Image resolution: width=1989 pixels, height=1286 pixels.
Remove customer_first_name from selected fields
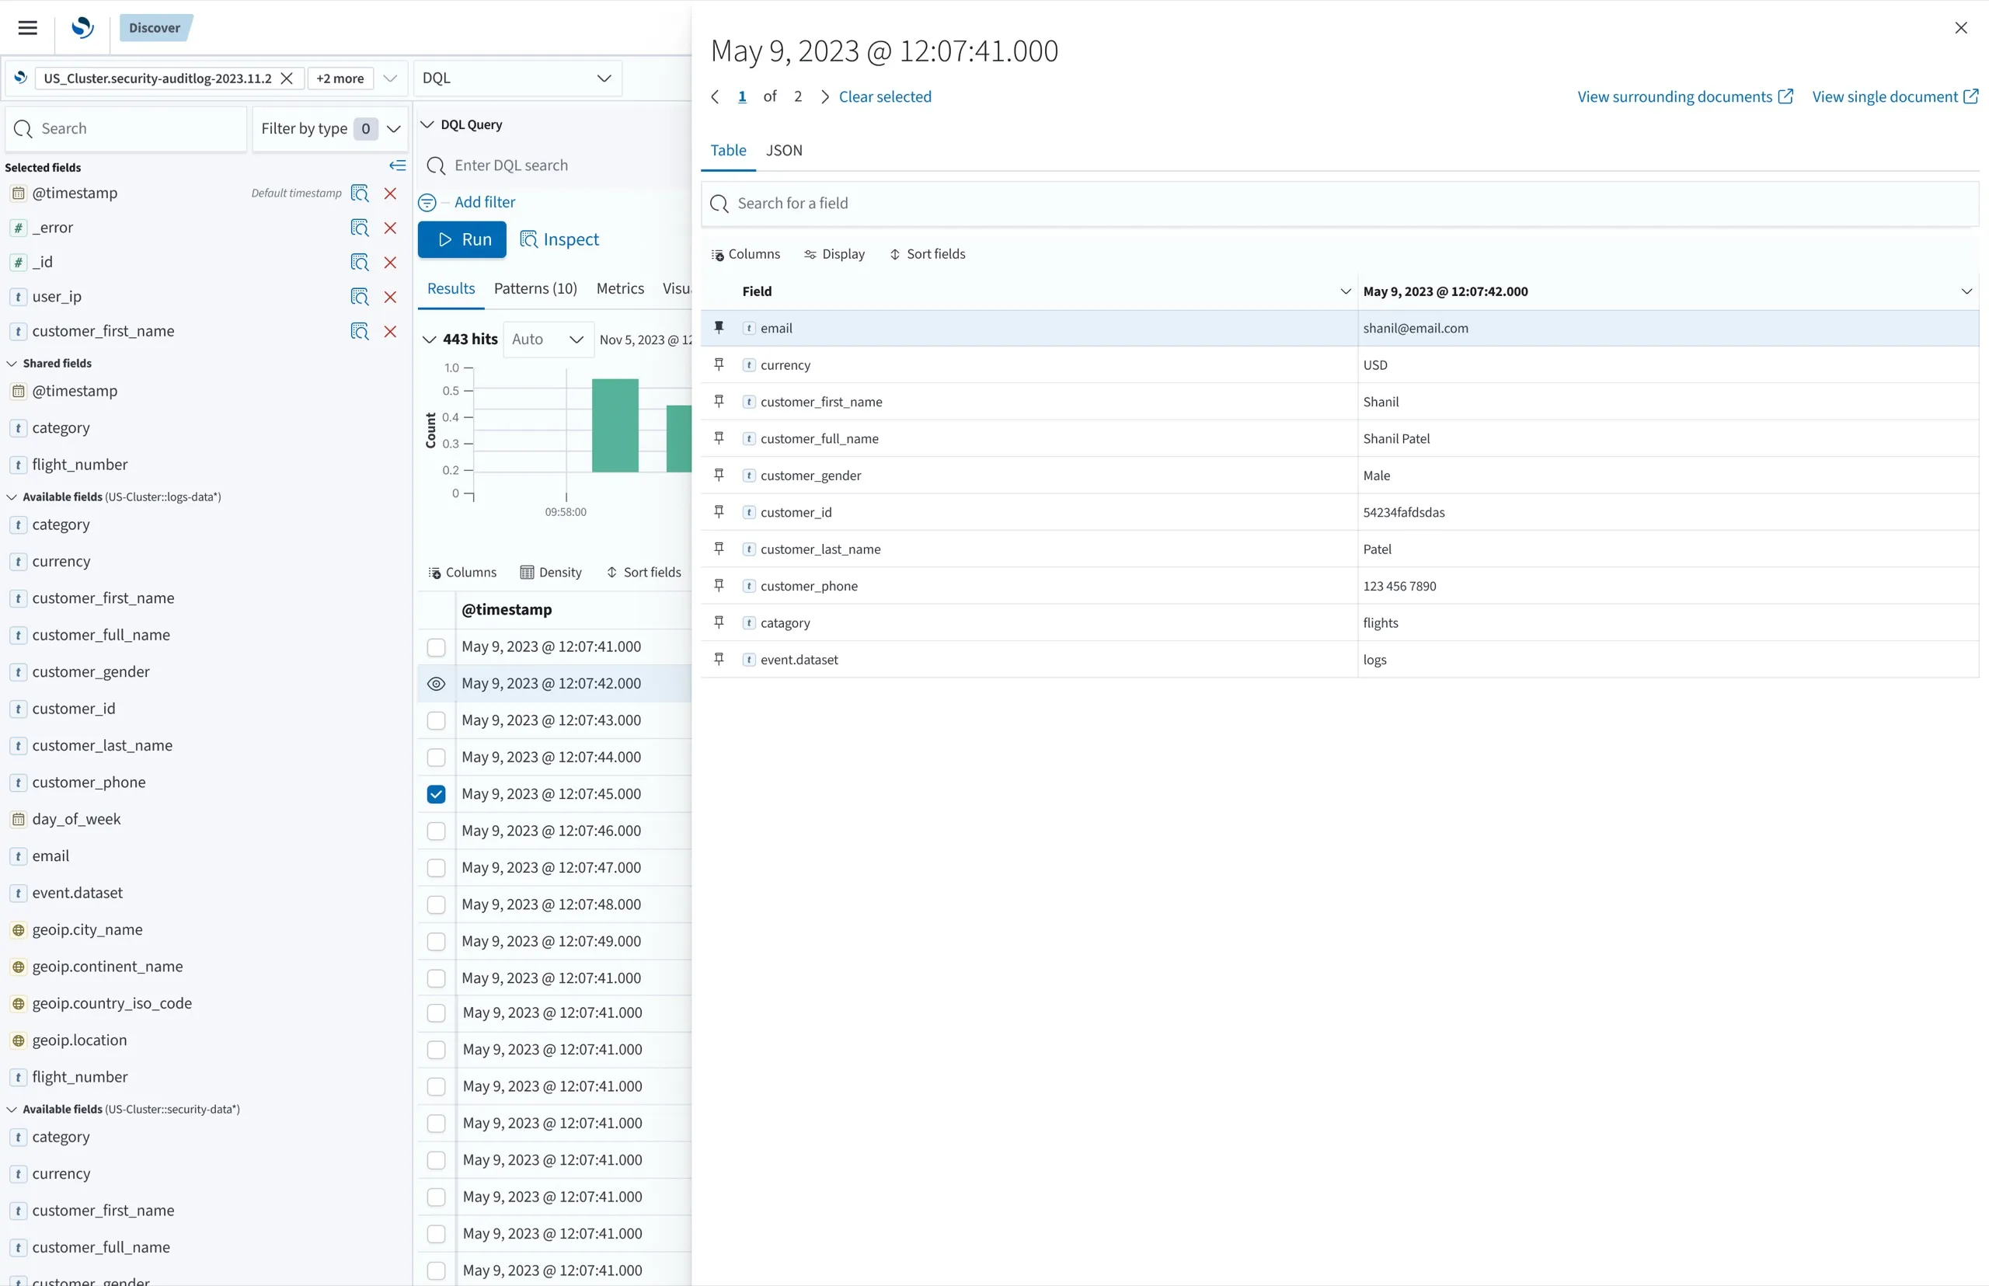point(390,332)
